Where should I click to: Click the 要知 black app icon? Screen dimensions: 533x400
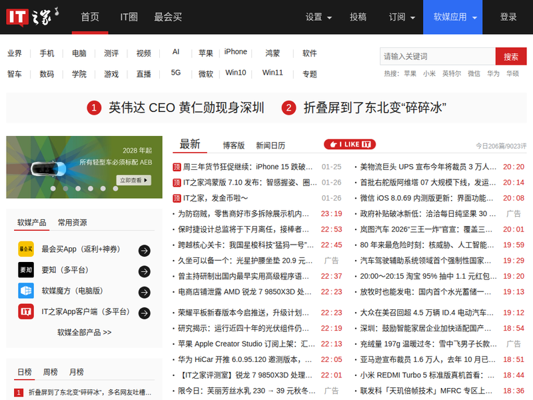(x=26, y=271)
